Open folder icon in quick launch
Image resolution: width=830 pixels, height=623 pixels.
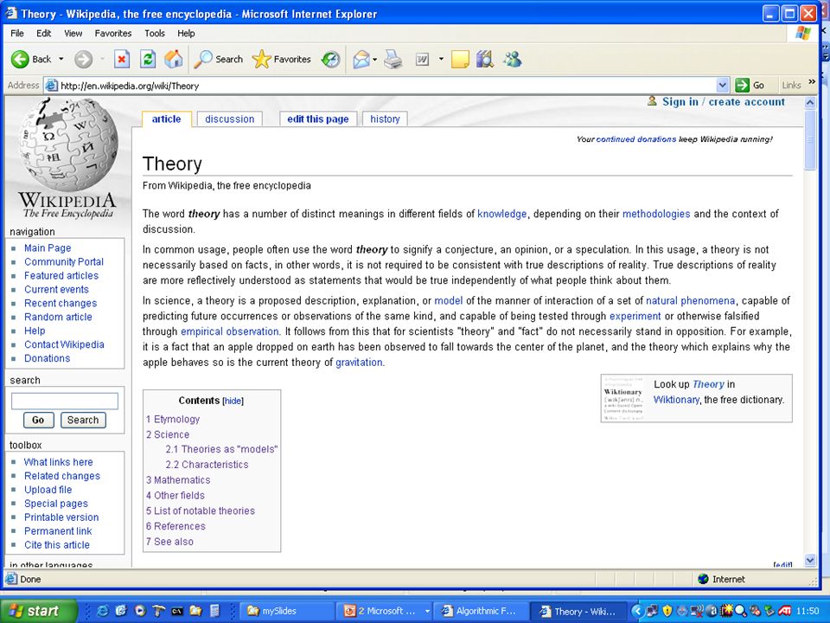click(x=196, y=611)
